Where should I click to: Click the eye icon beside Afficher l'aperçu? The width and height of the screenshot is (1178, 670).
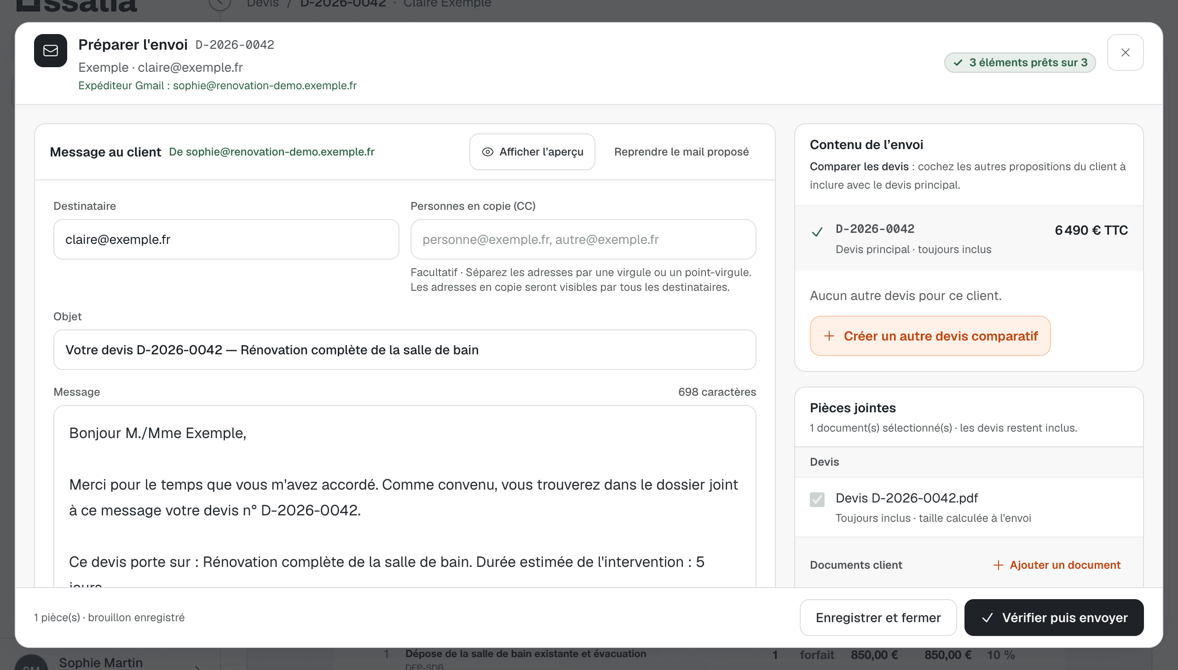coord(488,152)
